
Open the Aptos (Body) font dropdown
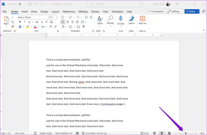point(48,17)
